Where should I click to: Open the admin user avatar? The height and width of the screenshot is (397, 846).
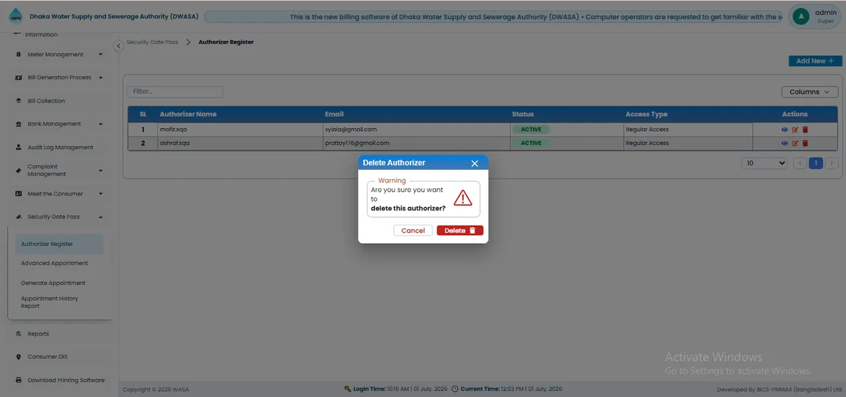pos(801,17)
